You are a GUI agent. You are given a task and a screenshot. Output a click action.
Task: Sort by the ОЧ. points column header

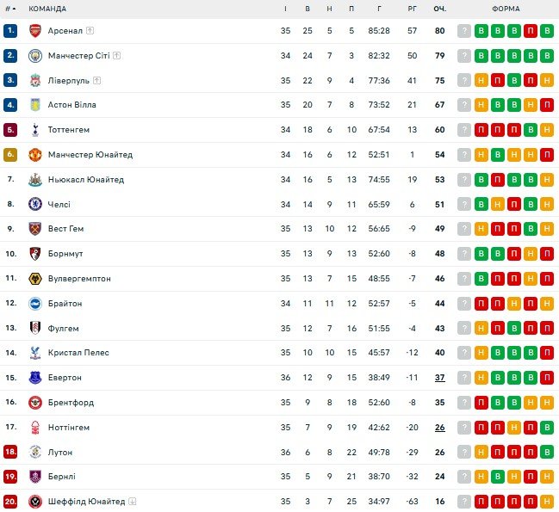coord(439,9)
